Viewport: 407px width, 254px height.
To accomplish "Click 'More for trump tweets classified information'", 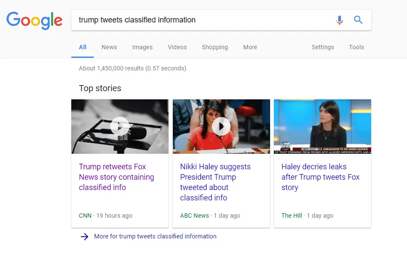I will 155,236.
